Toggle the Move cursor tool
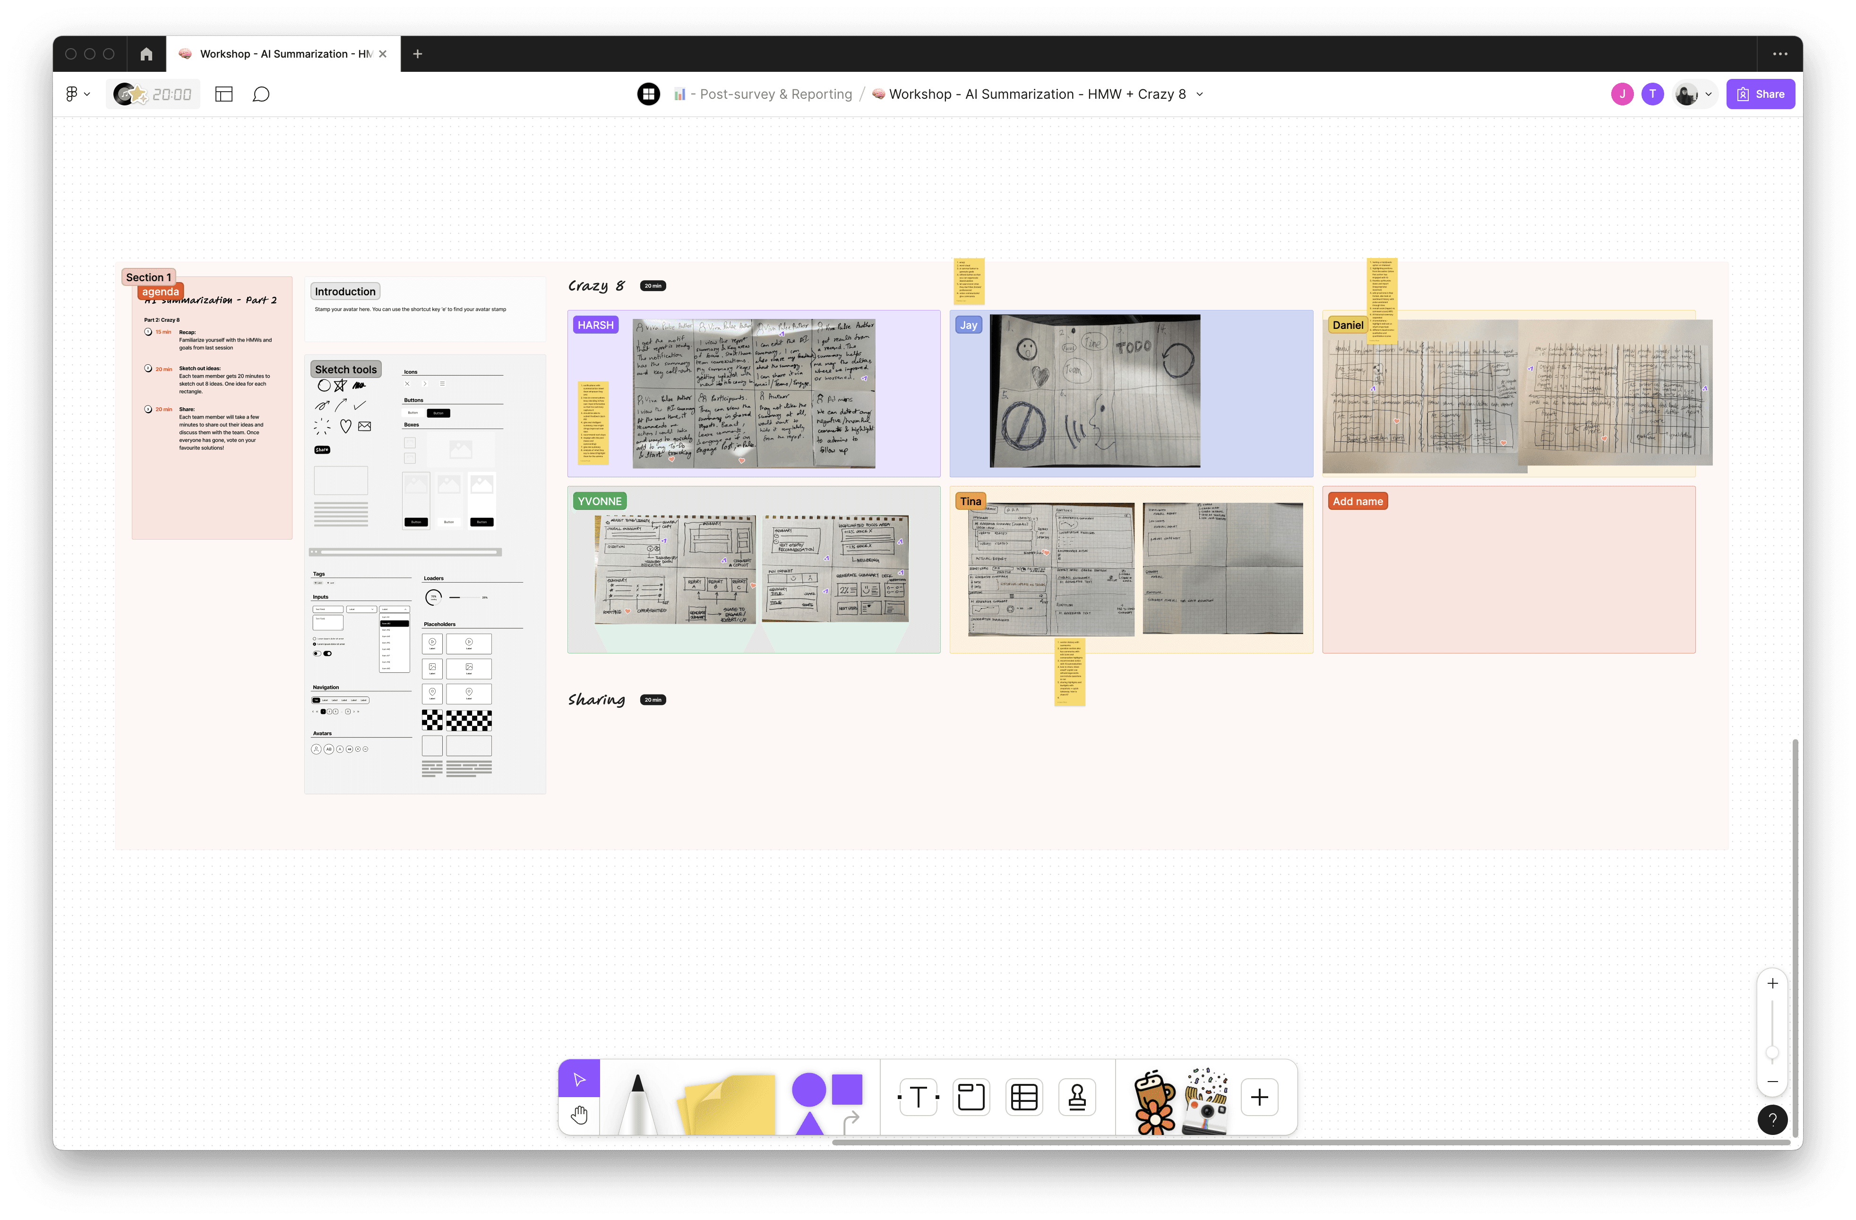1856x1220 pixels. click(579, 1079)
